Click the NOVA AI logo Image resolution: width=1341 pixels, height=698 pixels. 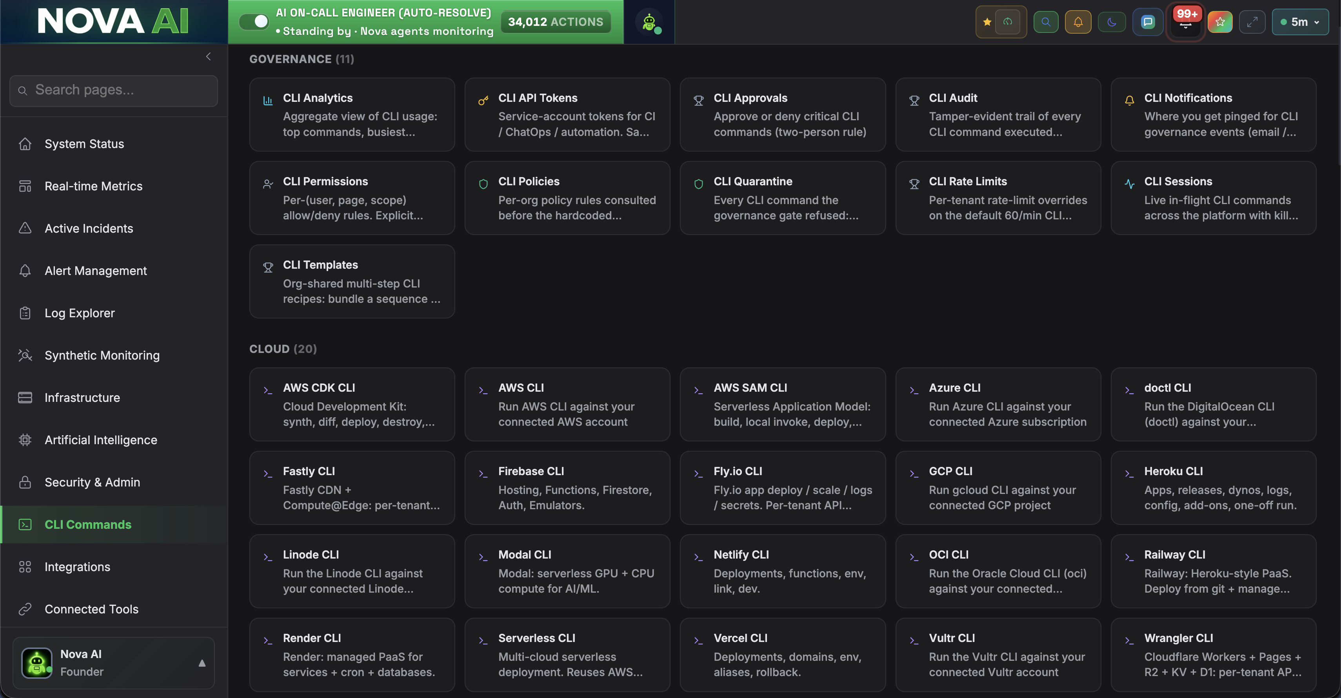(x=113, y=21)
